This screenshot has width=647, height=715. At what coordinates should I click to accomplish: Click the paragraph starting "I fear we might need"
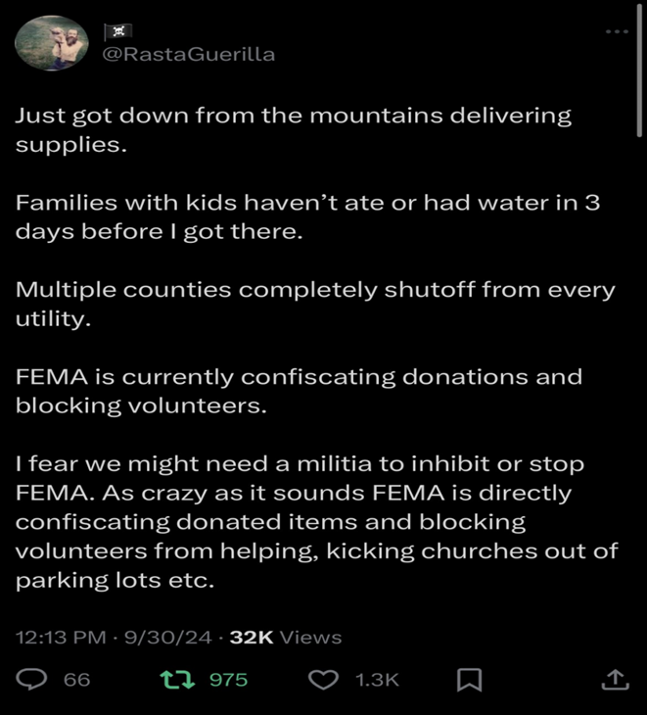(316, 521)
